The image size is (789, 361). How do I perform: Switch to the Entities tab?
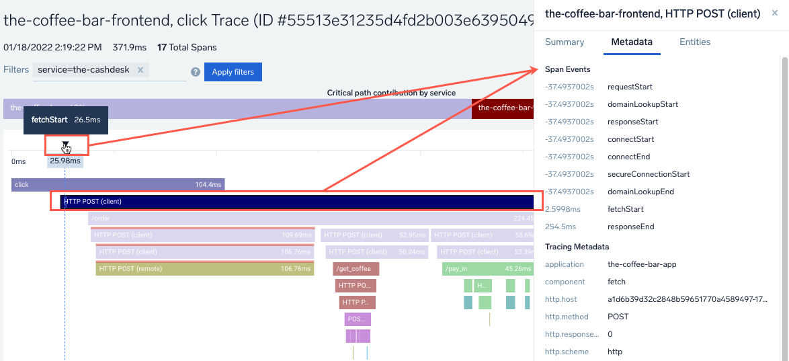[694, 42]
